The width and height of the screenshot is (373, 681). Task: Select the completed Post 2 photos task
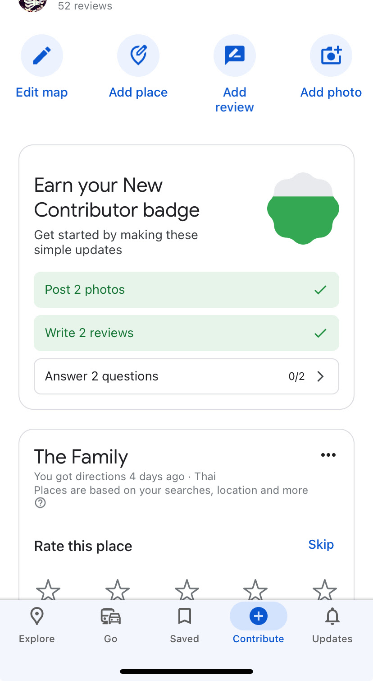point(186,290)
